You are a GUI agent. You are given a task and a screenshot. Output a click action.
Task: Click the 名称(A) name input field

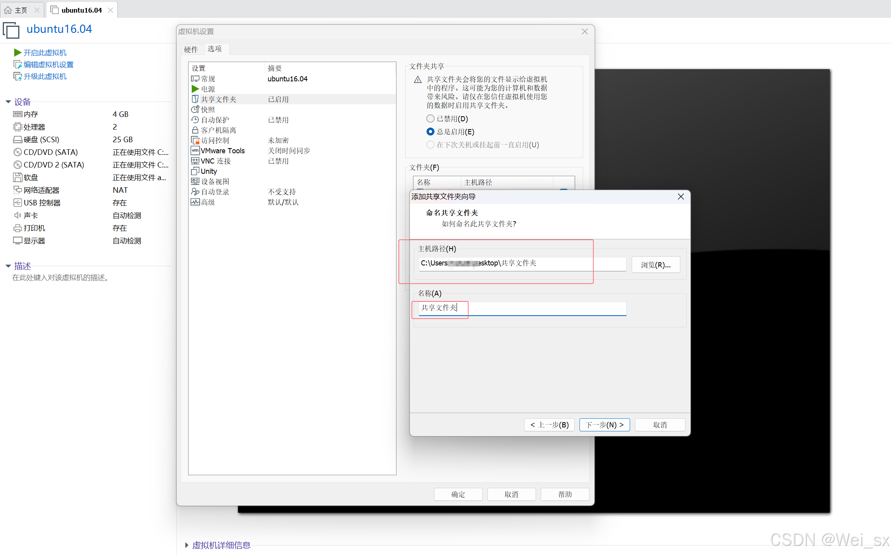point(522,308)
